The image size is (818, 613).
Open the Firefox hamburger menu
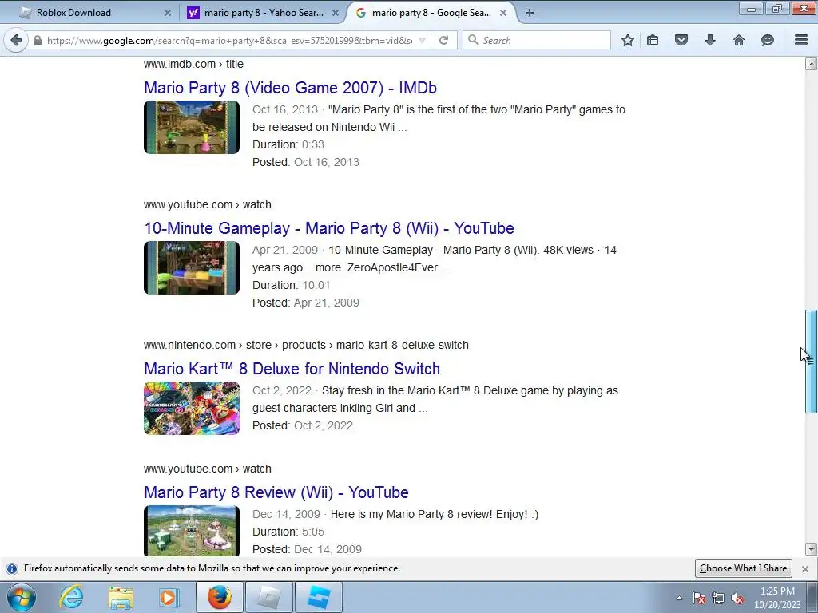pyautogui.click(x=801, y=40)
